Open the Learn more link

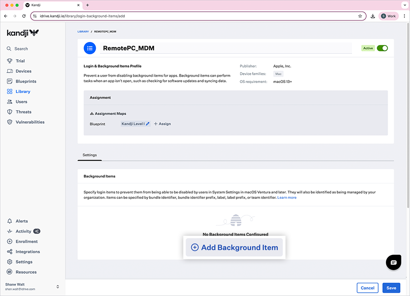coord(287,197)
